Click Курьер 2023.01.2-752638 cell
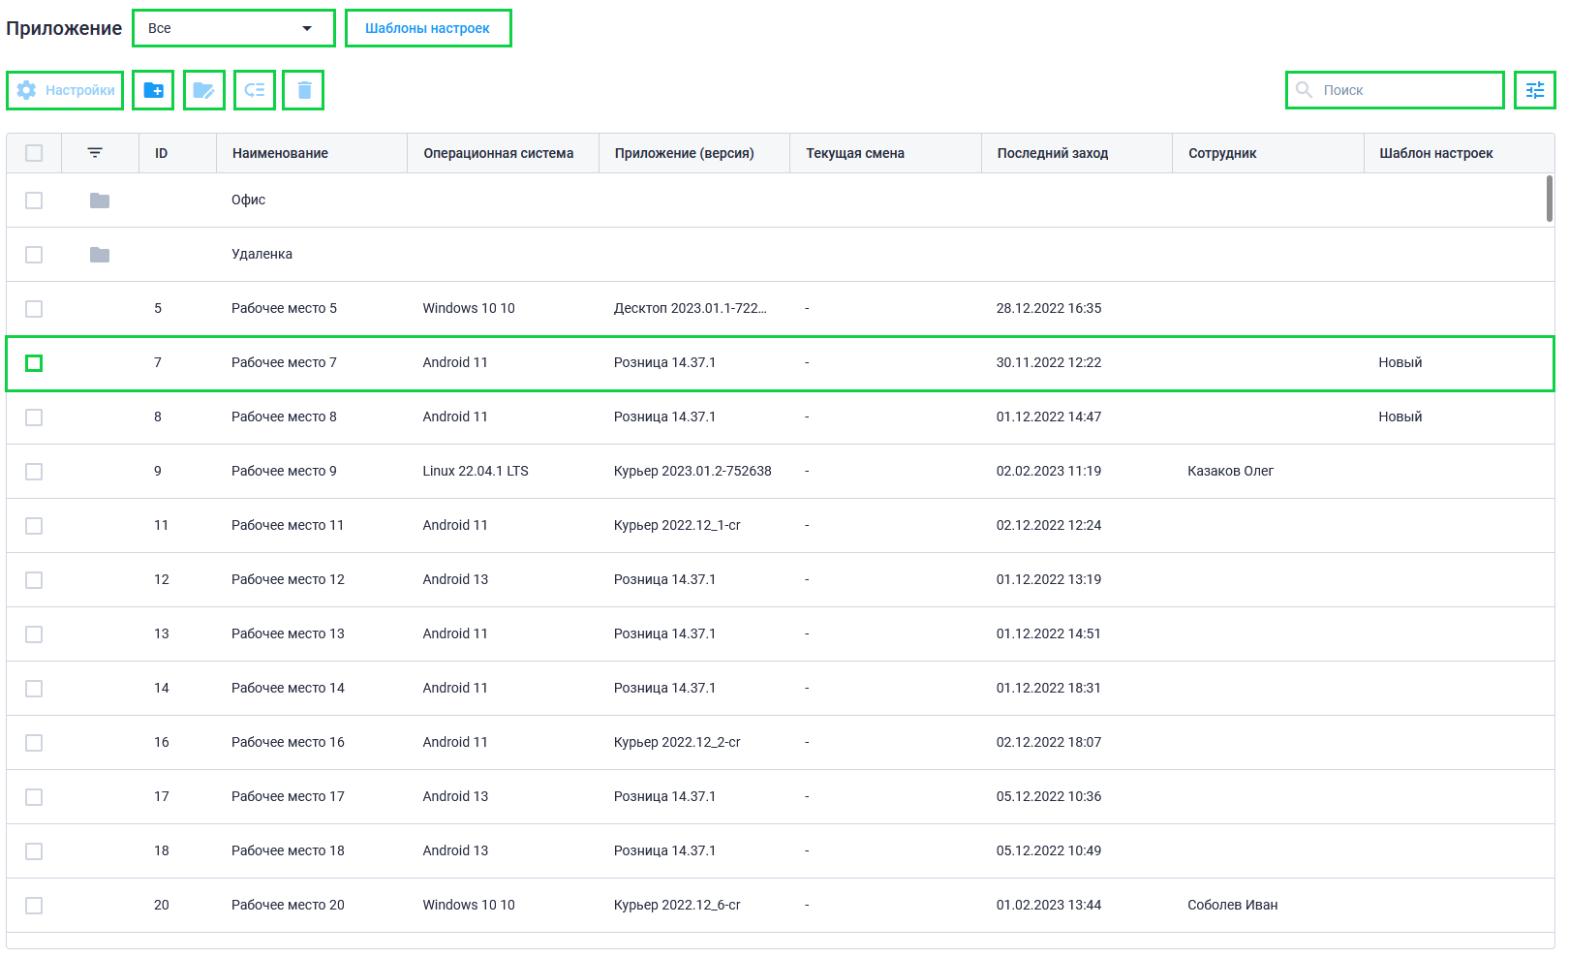This screenshot has height=957, width=1569. tap(692, 471)
